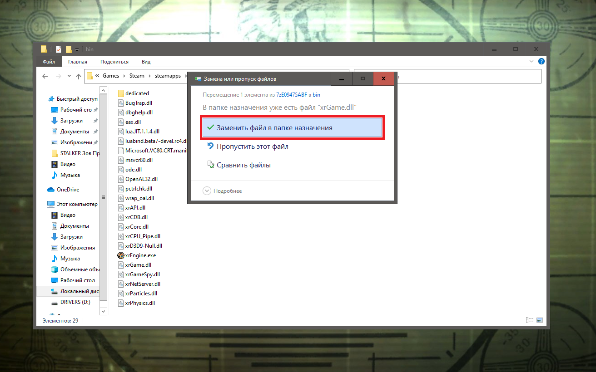Select the eax.dll file

129,122
